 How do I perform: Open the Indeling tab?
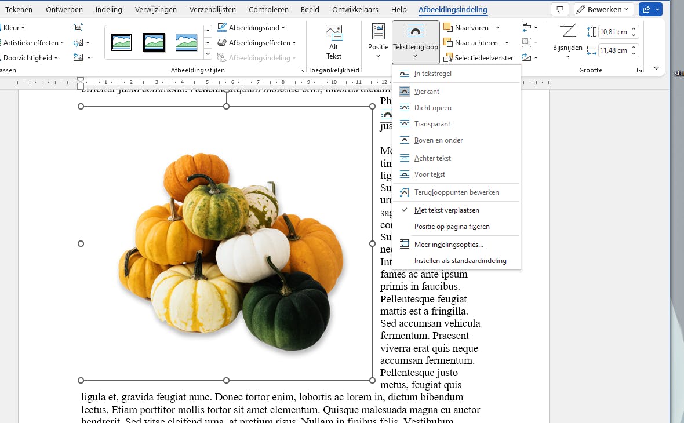pyautogui.click(x=108, y=9)
